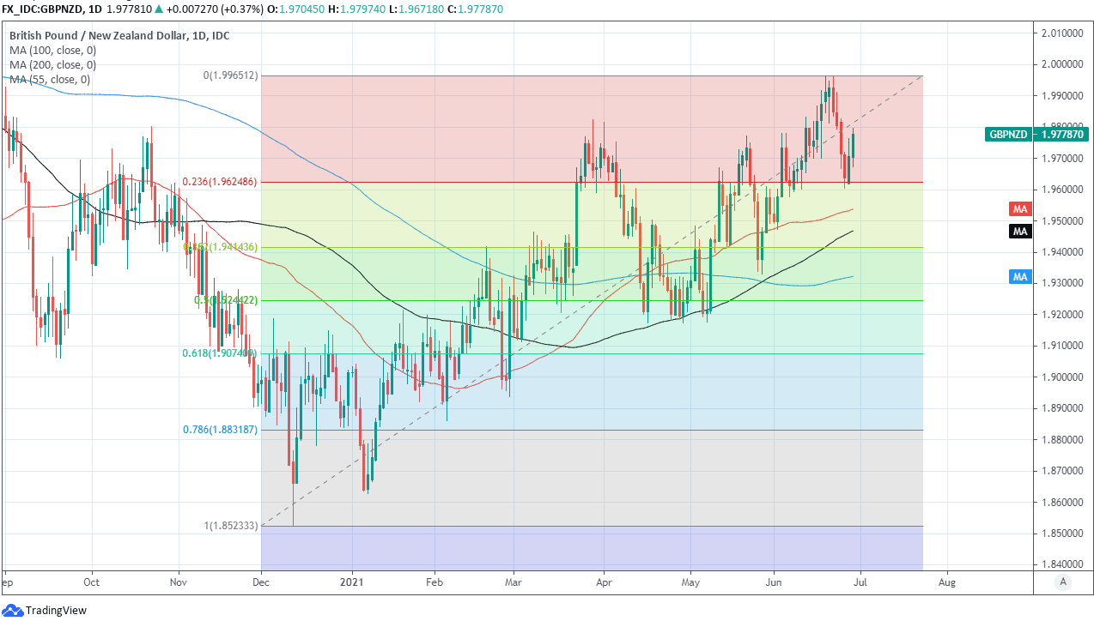Click the auto-scale 'A' button

point(1063,582)
